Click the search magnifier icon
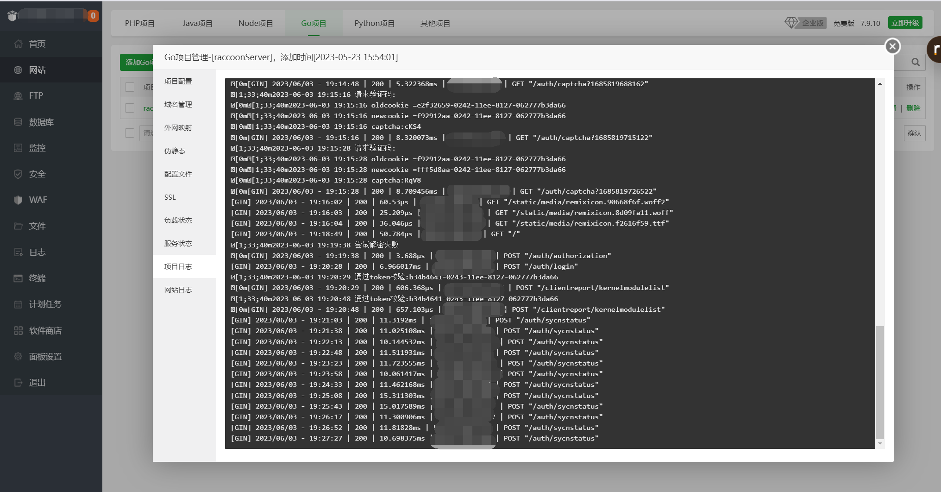Image resolution: width=941 pixels, height=492 pixels. coord(916,62)
